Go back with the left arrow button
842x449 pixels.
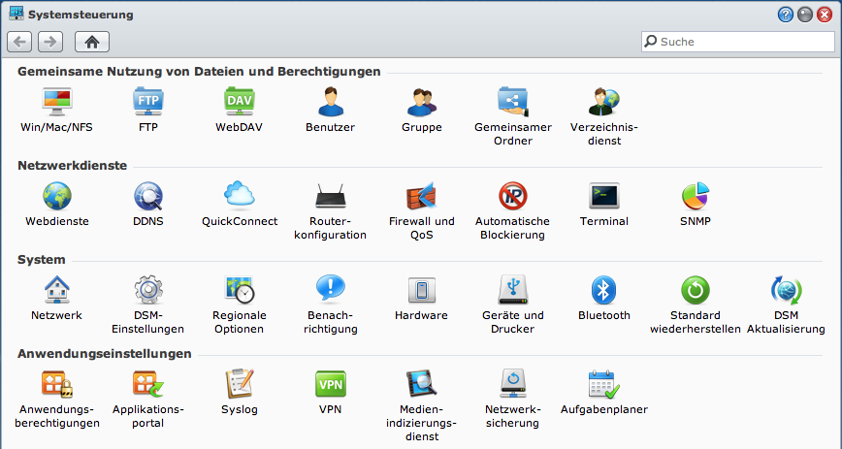coord(19,42)
